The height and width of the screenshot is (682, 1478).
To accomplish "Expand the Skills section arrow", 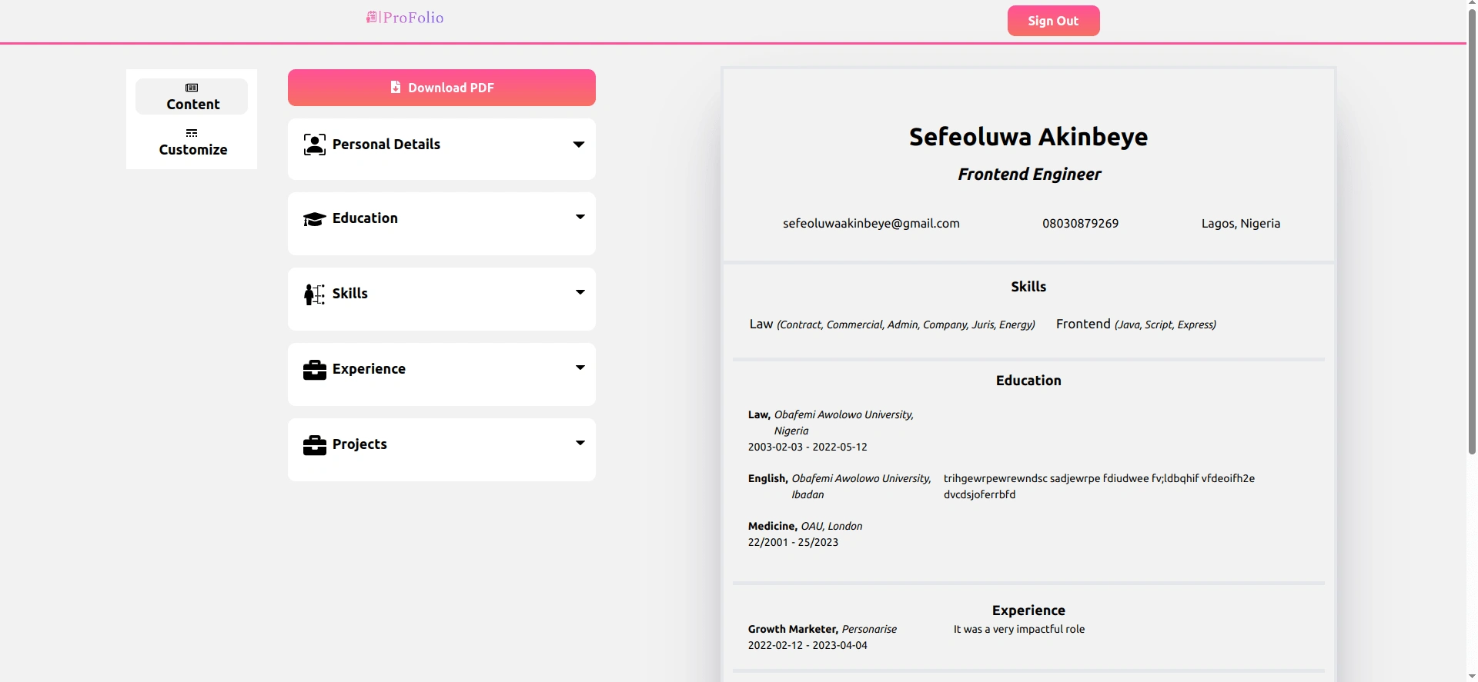I will click(x=580, y=292).
